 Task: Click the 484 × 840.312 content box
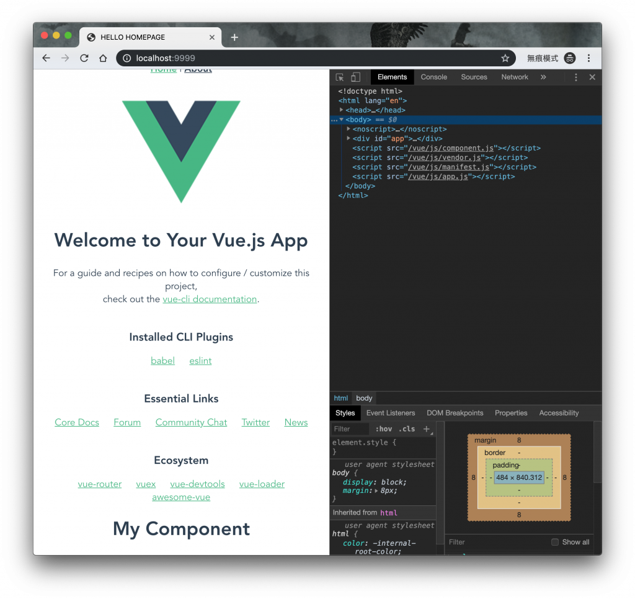519,477
